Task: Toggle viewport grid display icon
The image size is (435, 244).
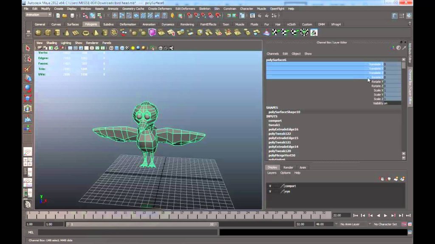Action: 70,48
